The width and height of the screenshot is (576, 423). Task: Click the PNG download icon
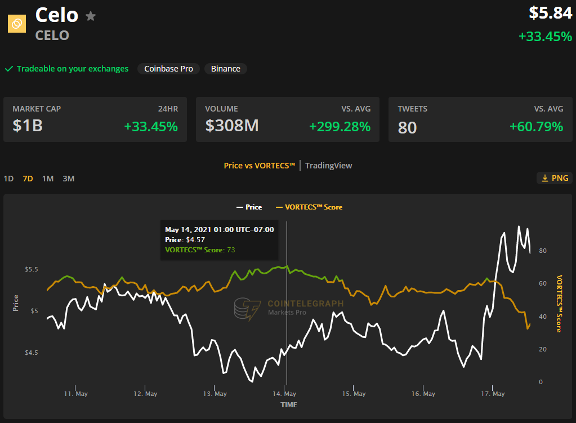(545, 178)
